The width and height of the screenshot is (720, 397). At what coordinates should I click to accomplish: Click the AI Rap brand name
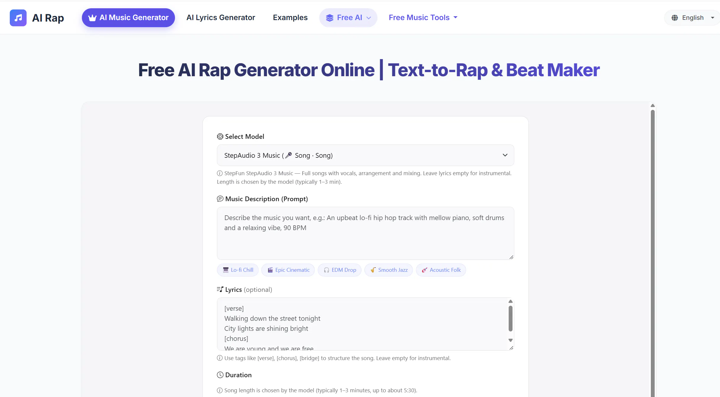pyautogui.click(x=48, y=18)
